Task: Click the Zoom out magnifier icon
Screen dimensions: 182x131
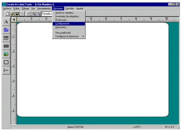Action: [x=39, y=14]
